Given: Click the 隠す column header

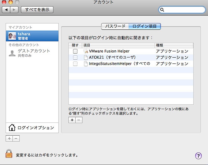Looking at the screenshot, I should (75, 45).
